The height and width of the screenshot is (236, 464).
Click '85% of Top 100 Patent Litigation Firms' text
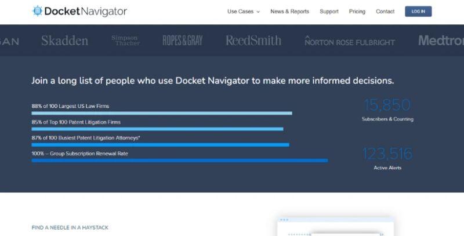[76, 122]
